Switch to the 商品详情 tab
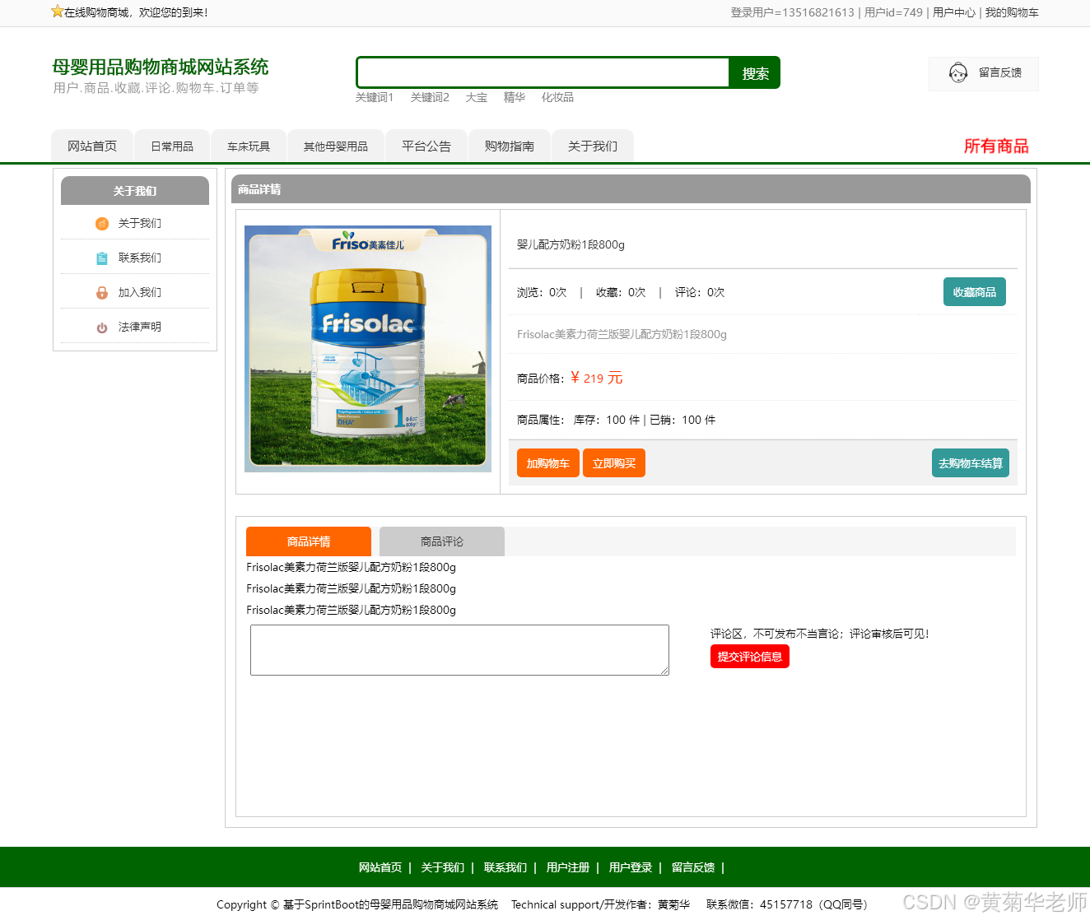 point(309,541)
